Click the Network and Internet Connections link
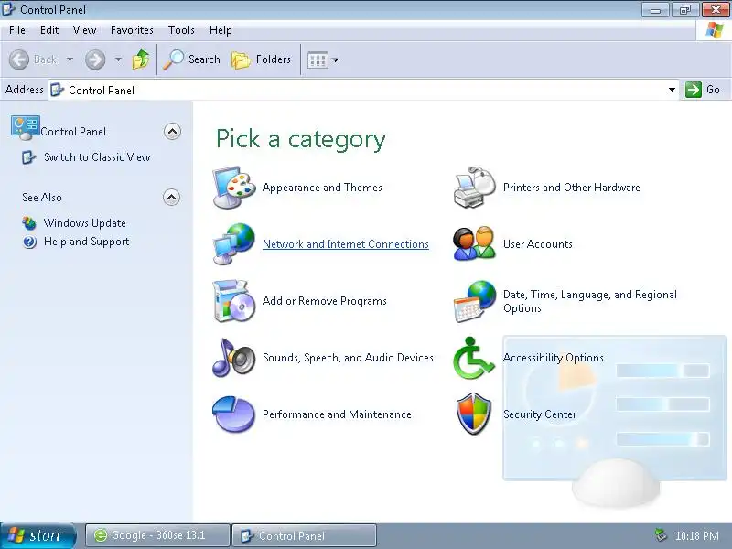732x549 pixels. pos(346,244)
